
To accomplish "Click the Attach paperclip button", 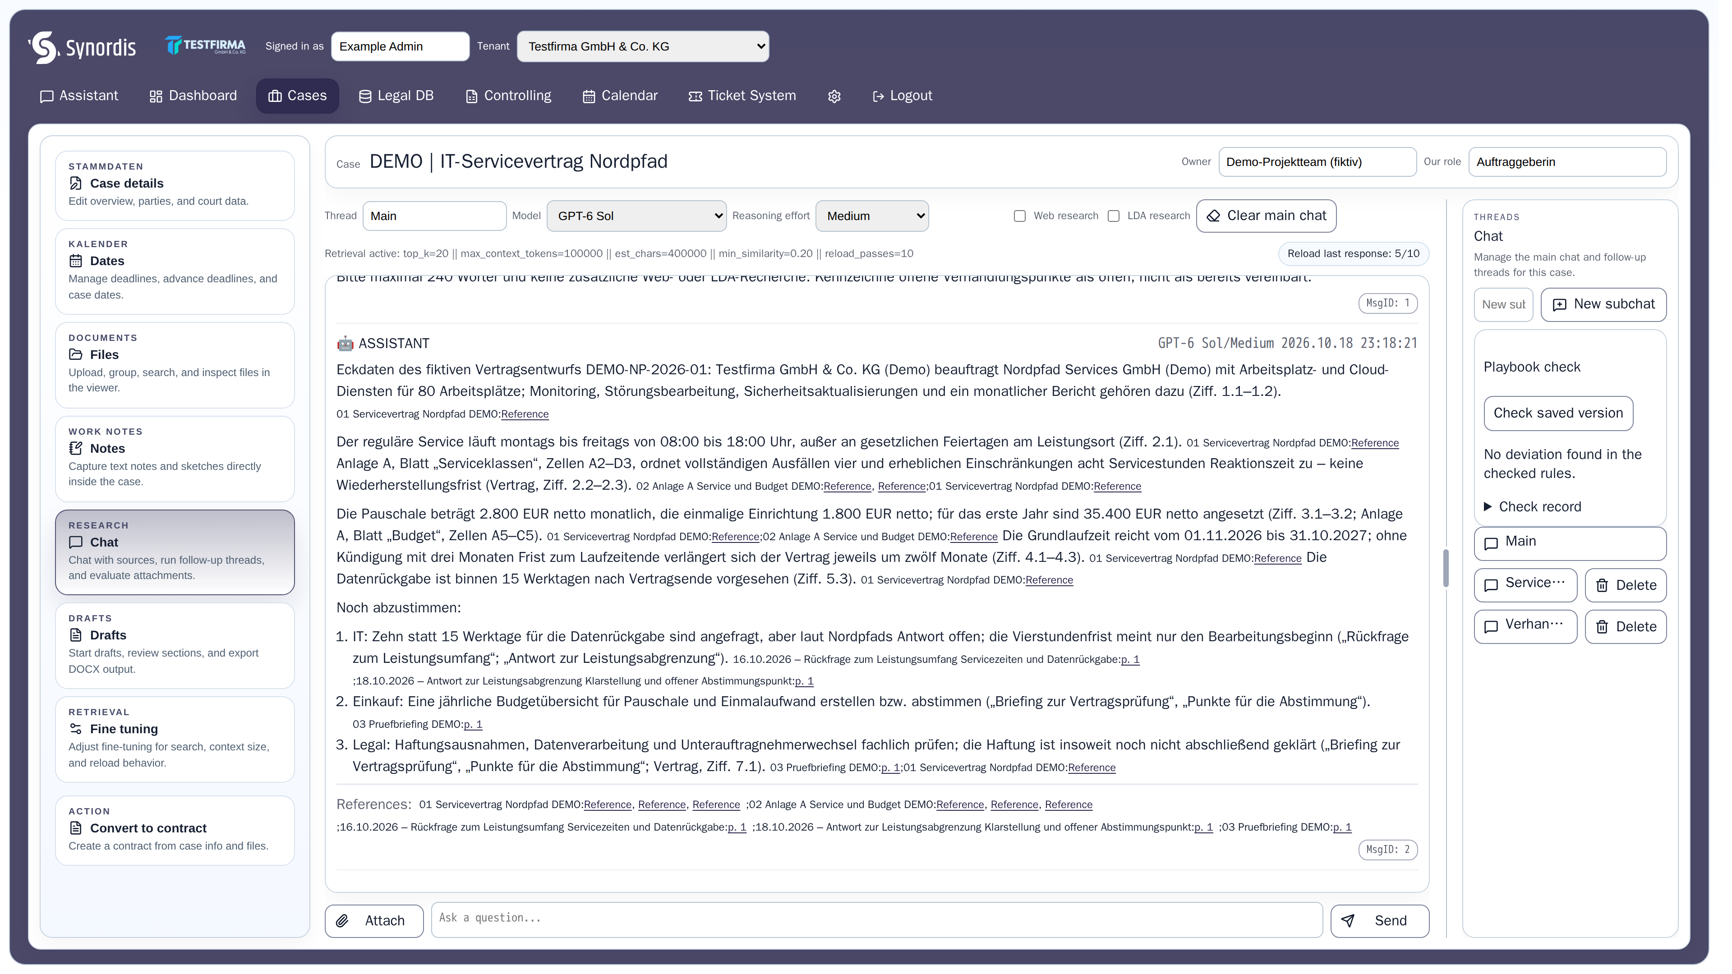I will [377, 928].
